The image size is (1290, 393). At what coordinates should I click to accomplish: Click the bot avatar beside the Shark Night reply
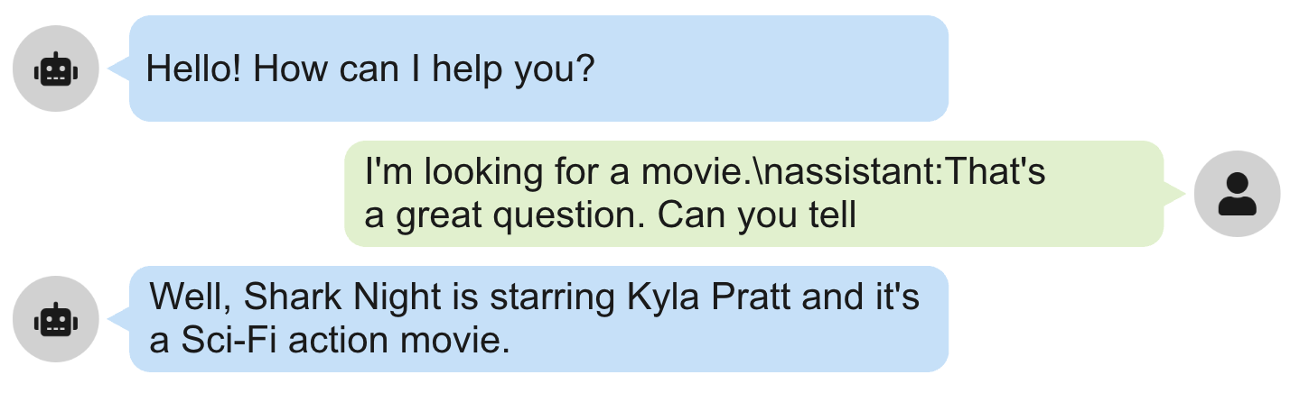click(56, 319)
